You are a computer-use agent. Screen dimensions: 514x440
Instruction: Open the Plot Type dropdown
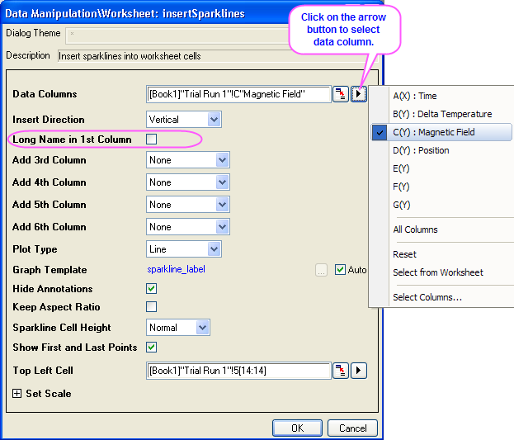(x=214, y=249)
